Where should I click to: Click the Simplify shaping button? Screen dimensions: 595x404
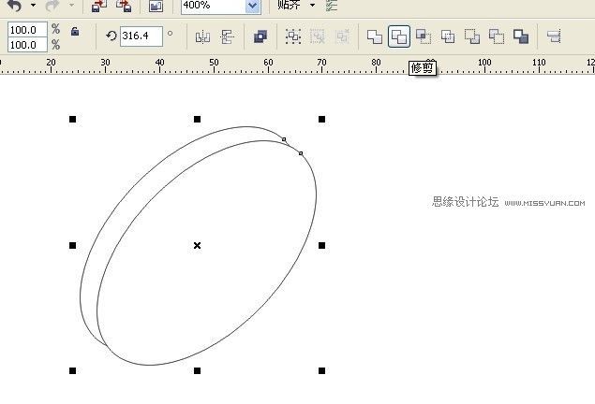click(448, 36)
